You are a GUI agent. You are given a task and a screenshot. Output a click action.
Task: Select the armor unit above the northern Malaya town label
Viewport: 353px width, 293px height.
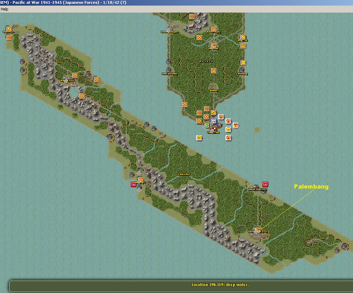pos(214,29)
